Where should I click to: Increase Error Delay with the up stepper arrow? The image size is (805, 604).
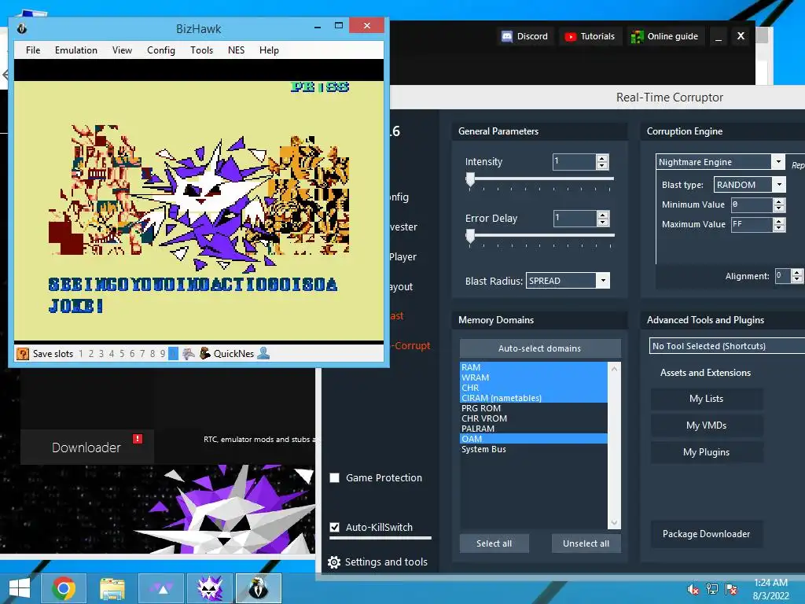pyautogui.click(x=603, y=215)
